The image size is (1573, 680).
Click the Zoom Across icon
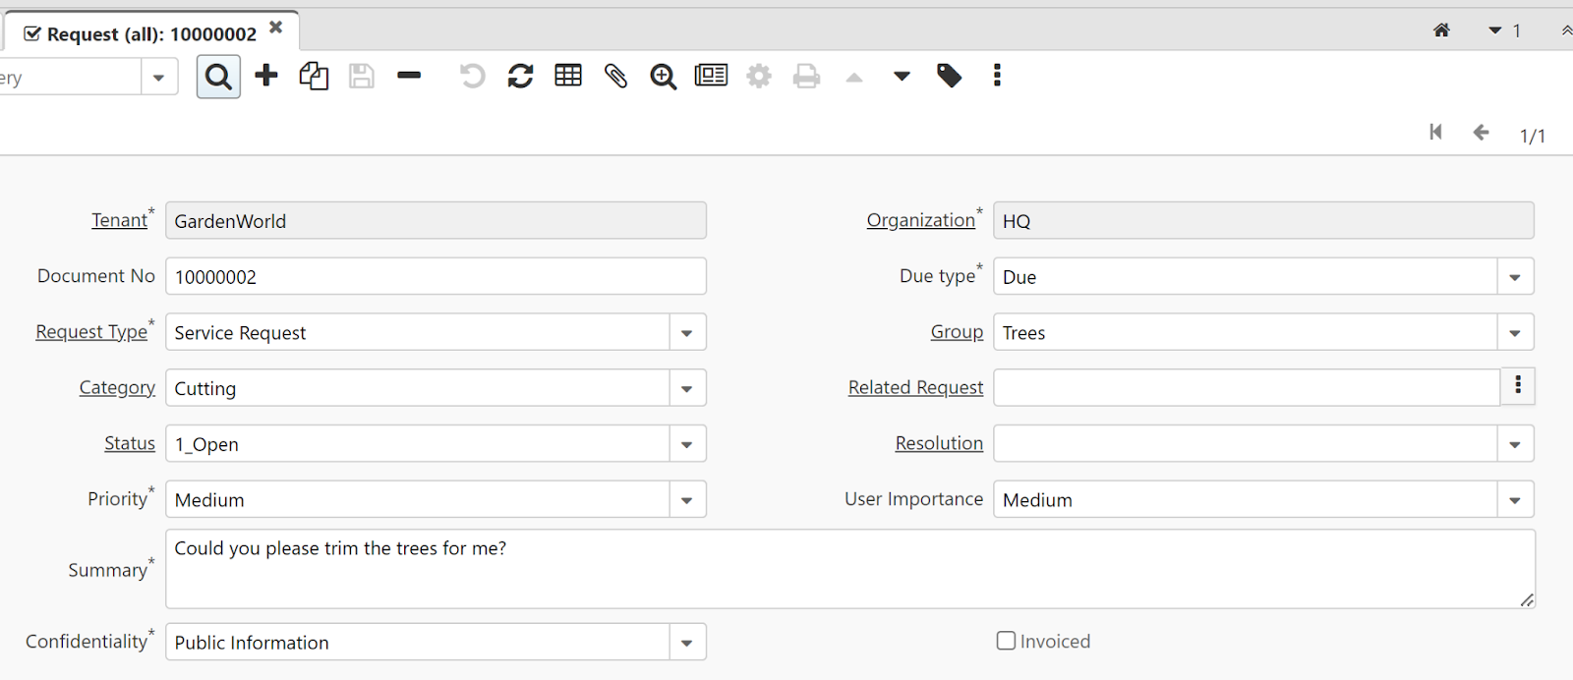tap(664, 76)
